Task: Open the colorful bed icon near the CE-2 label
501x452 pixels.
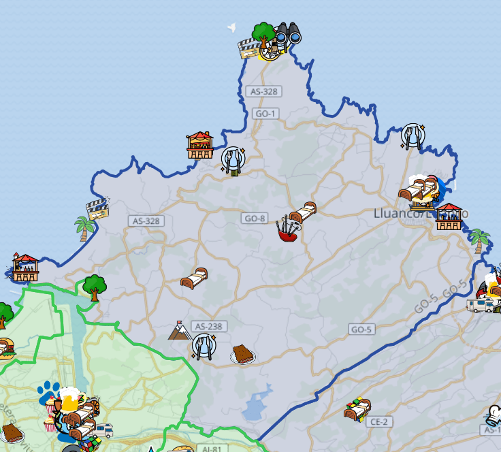Action: tap(357, 408)
